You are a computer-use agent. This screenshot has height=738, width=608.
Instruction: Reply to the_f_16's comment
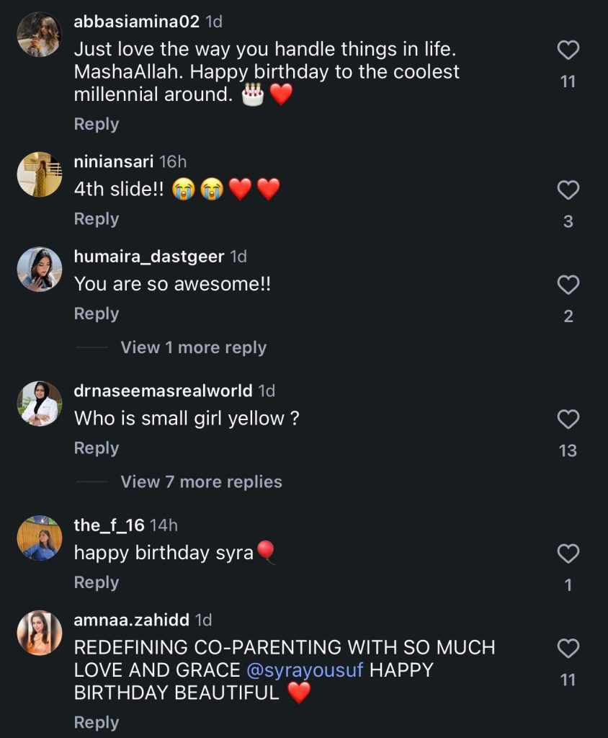(x=97, y=582)
